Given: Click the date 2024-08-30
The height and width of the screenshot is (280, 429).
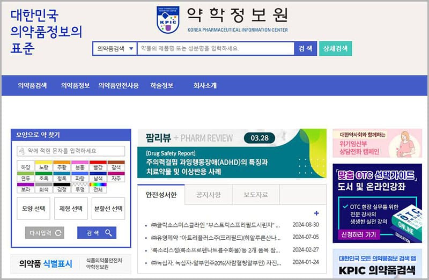Looking at the screenshot, I should point(306,225).
